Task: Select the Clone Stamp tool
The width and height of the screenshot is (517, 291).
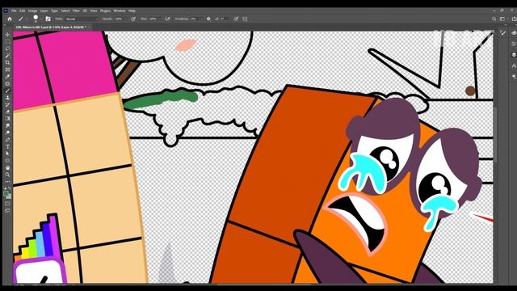Action: (x=7, y=98)
